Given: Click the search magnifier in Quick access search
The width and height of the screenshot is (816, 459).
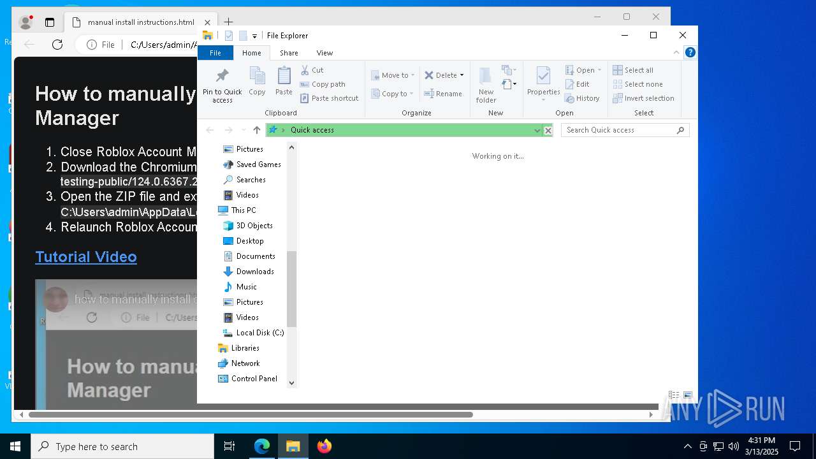Looking at the screenshot, I should 680,130.
